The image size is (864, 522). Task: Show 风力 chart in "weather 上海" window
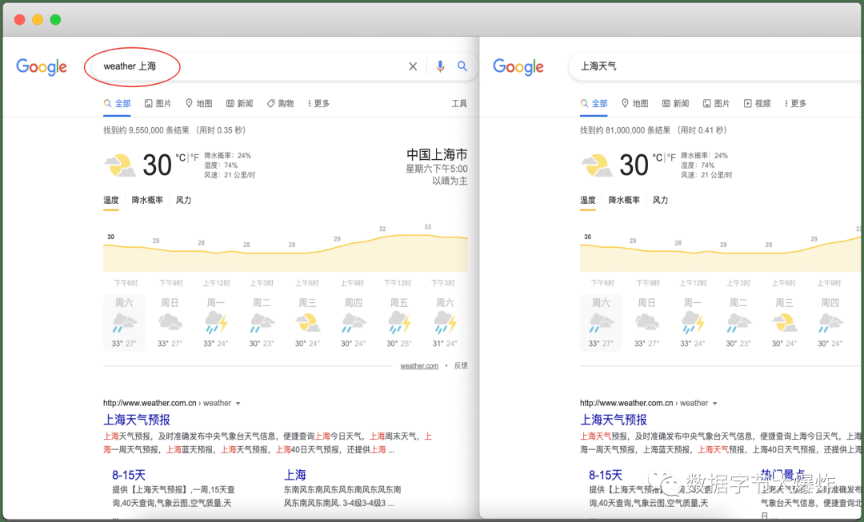pos(183,201)
